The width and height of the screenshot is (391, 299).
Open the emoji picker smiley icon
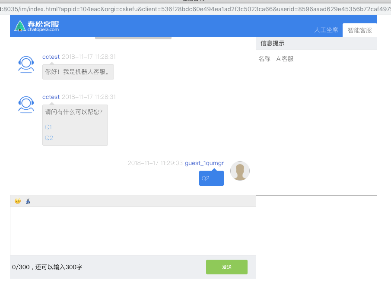click(18, 201)
